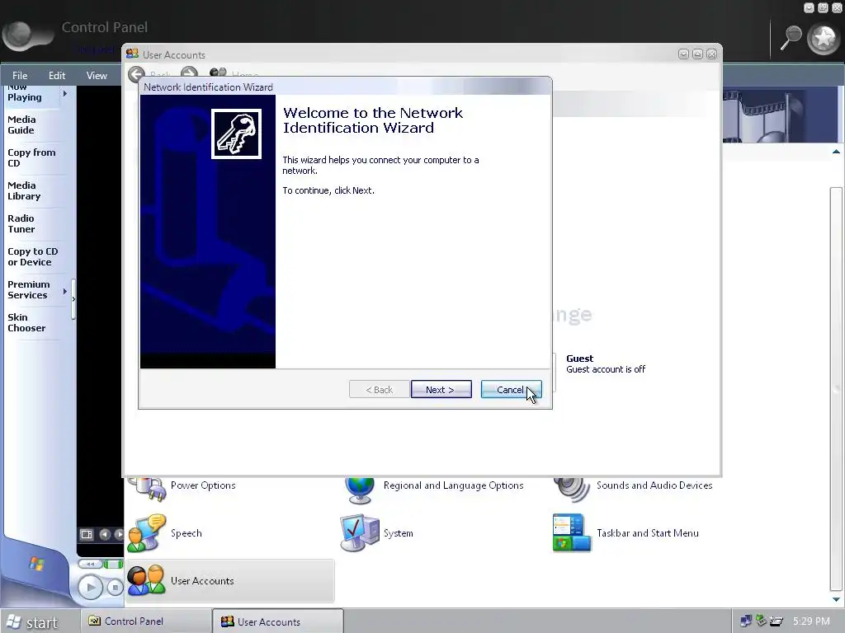Click the previous track arrow under video area
Screen dimensions: 845x633
[x=105, y=534]
